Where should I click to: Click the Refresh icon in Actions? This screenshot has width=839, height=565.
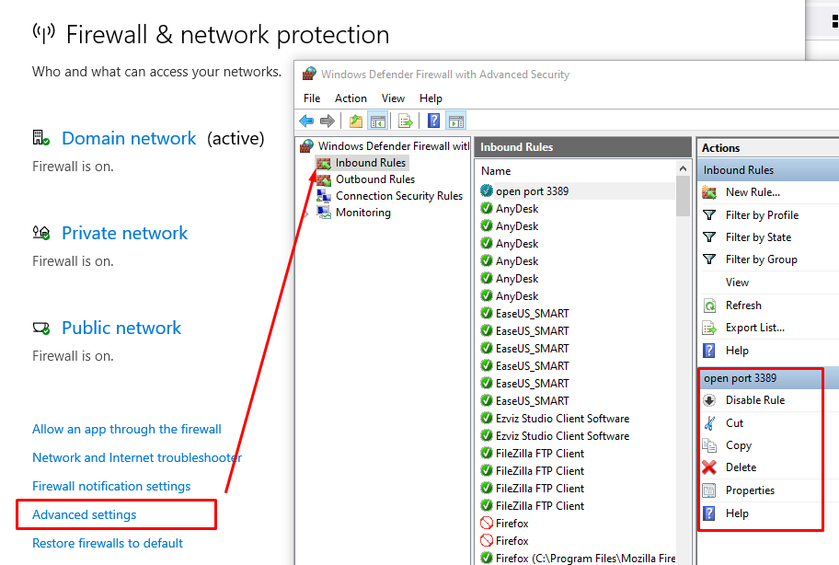point(709,306)
